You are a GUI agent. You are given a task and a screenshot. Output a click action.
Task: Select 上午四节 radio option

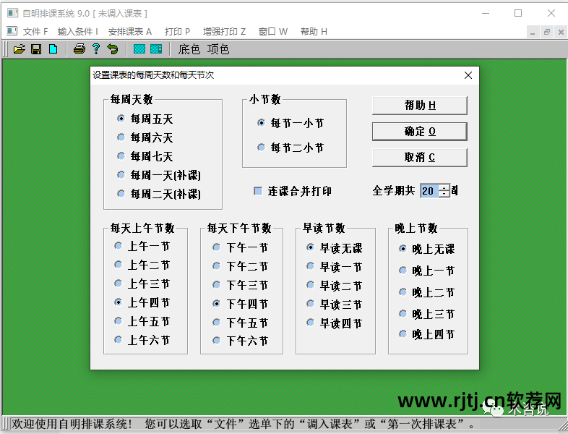tap(142, 302)
